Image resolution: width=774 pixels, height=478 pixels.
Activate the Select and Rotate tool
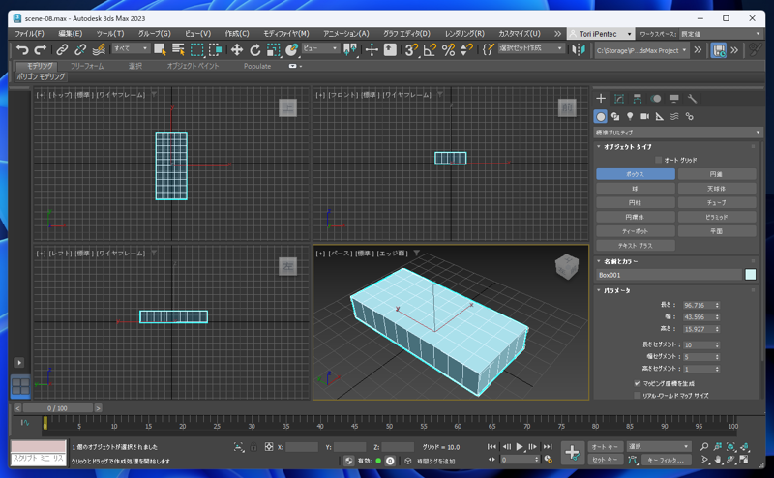tap(255, 49)
